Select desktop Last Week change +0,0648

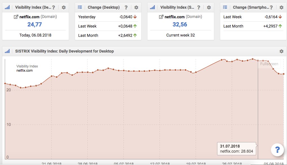(x=108, y=26)
